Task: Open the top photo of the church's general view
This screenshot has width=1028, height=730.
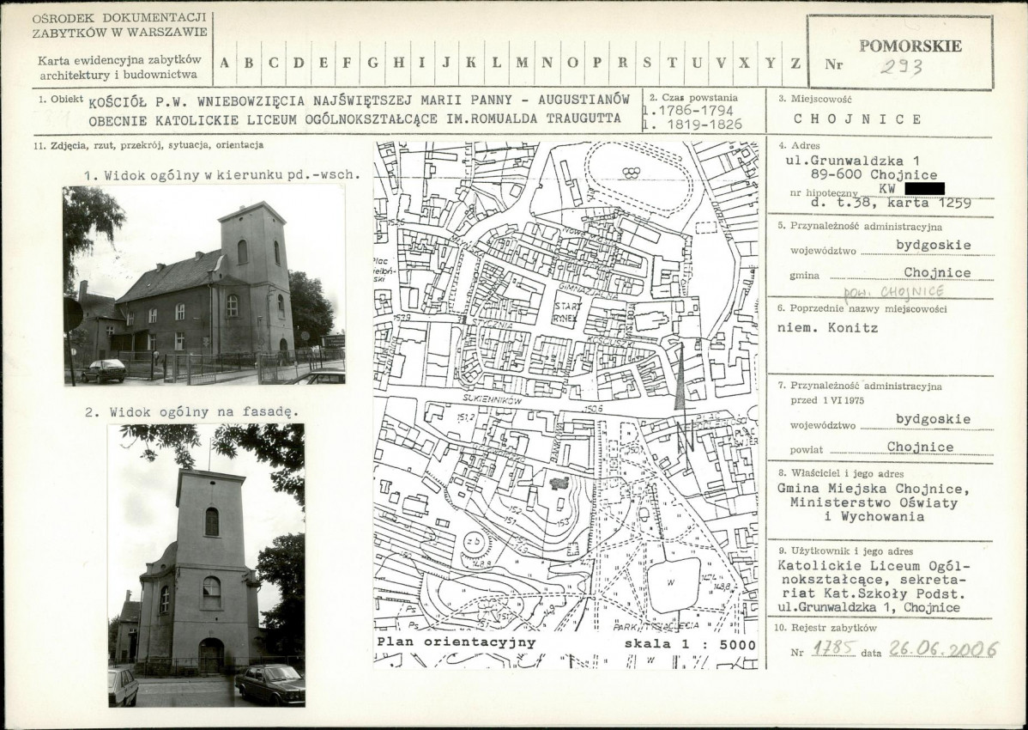Action: (203, 284)
